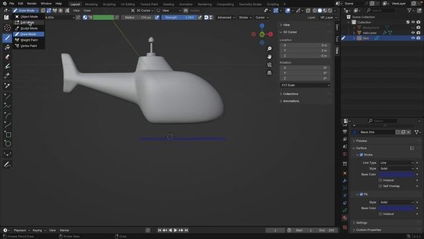The width and height of the screenshot is (424, 239).
Task: Open the GP_Layer layer dropdown
Action: [x=329, y=18]
